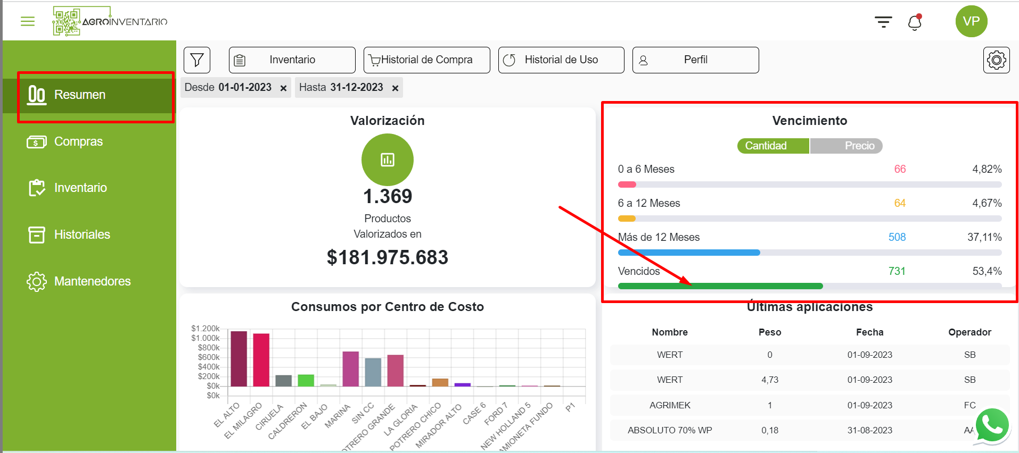Open the hamburger menu icon
1019x453 pixels.
[28, 21]
